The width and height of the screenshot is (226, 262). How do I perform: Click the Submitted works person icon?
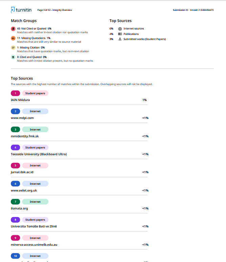click(120, 39)
